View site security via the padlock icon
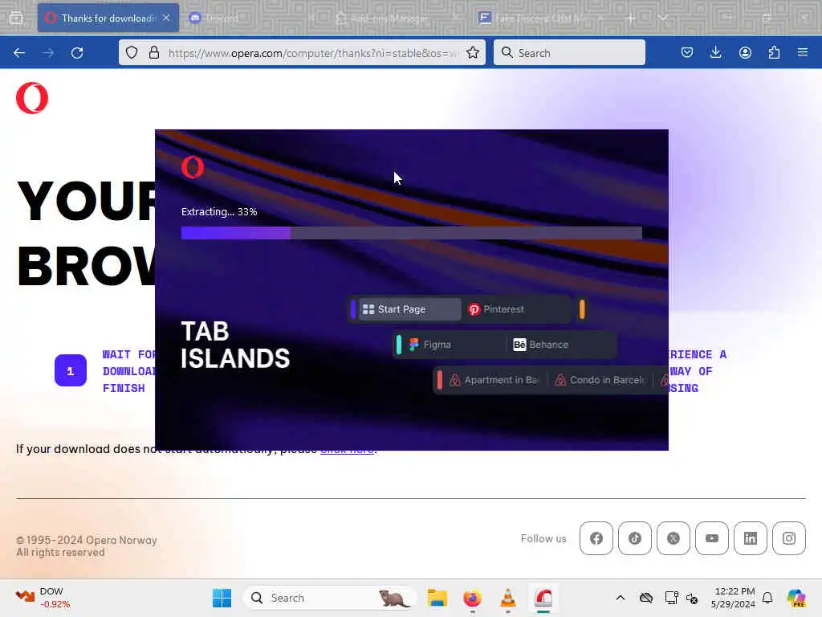The height and width of the screenshot is (617, 822). [153, 52]
